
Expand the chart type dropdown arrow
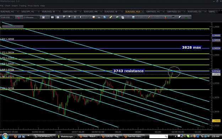pyautogui.click(x=47, y=17)
